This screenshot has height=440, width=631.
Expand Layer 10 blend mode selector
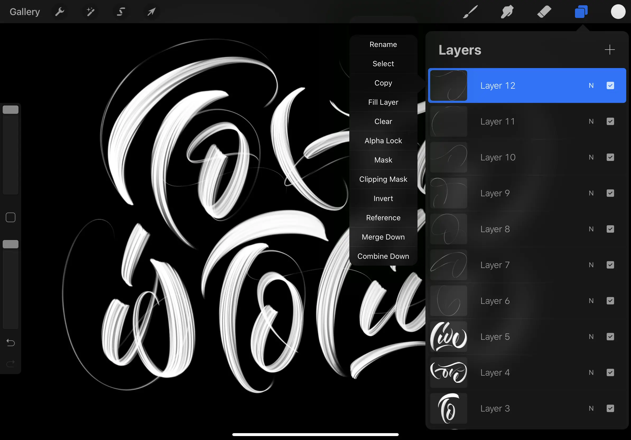click(591, 157)
